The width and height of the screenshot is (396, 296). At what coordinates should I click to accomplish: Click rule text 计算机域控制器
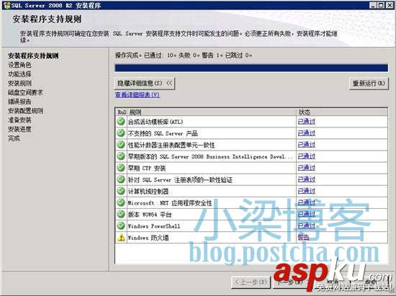click(x=148, y=192)
